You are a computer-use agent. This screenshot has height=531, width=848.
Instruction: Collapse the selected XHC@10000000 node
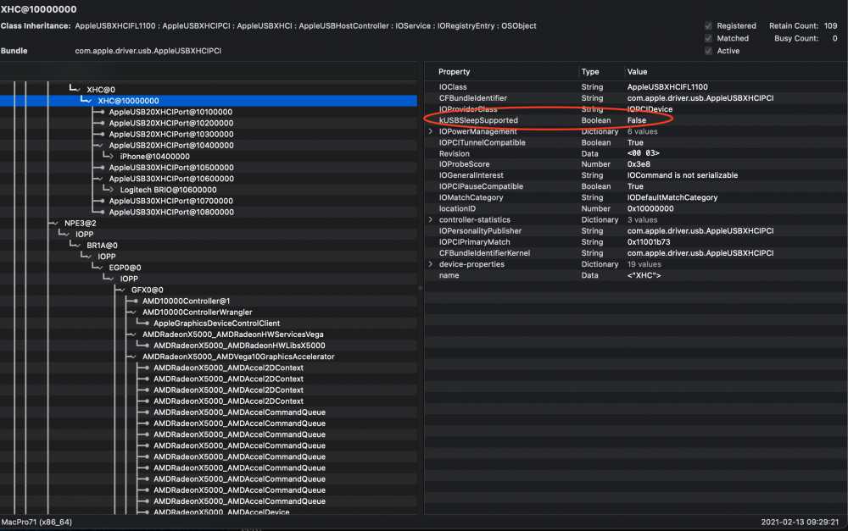(89, 101)
